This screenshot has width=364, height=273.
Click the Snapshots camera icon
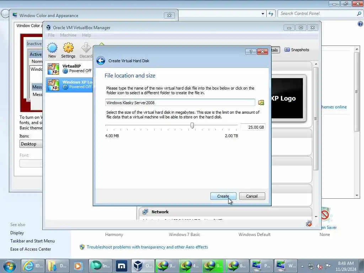click(287, 50)
